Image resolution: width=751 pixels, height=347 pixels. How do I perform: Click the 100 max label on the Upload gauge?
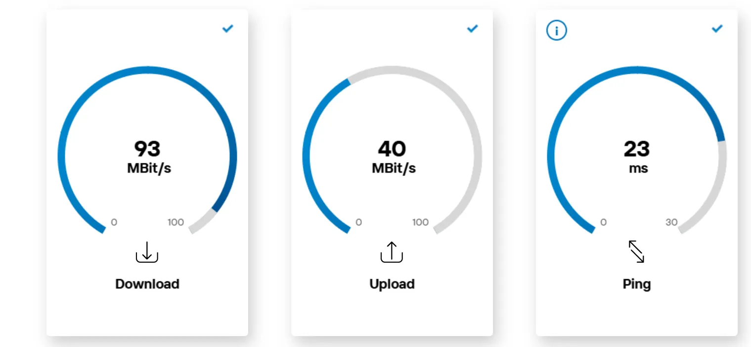click(x=420, y=222)
